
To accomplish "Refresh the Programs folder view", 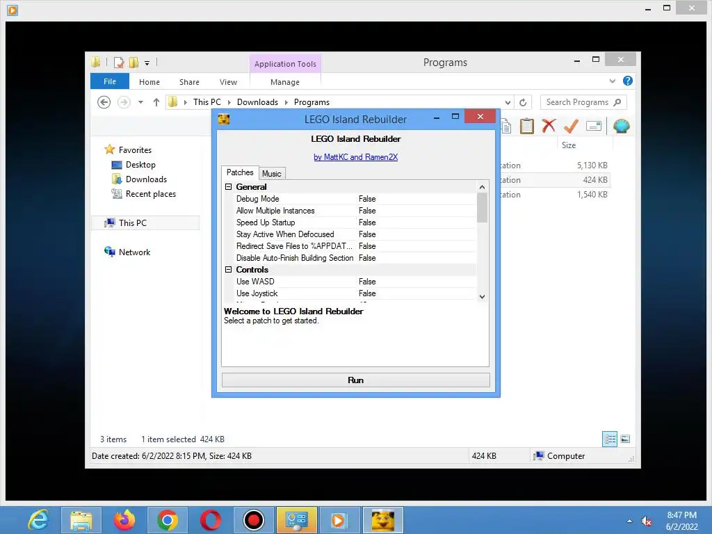I will click(x=523, y=102).
